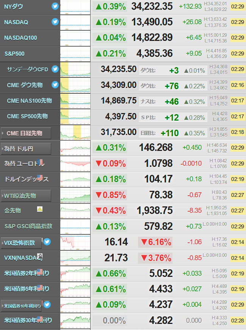Click the ▼0.85% change for WTI原油先物
This screenshot has height=330, width=246.
pos(110,195)
